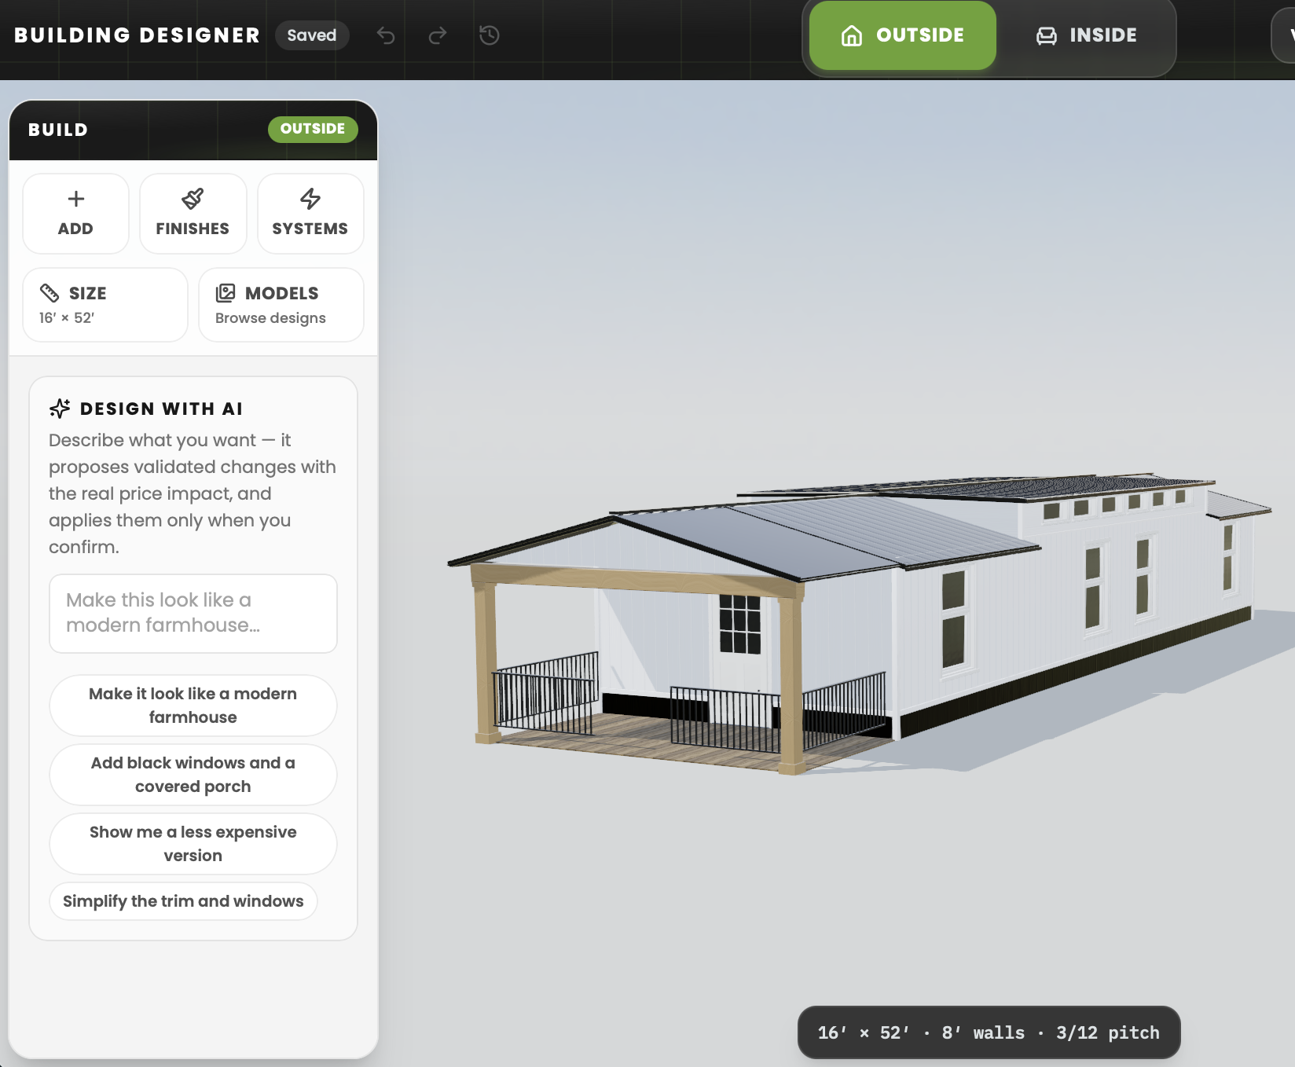Click the AI prompt text input
Viewport: 1295px width, 1067px height.
tap(193, 614)
